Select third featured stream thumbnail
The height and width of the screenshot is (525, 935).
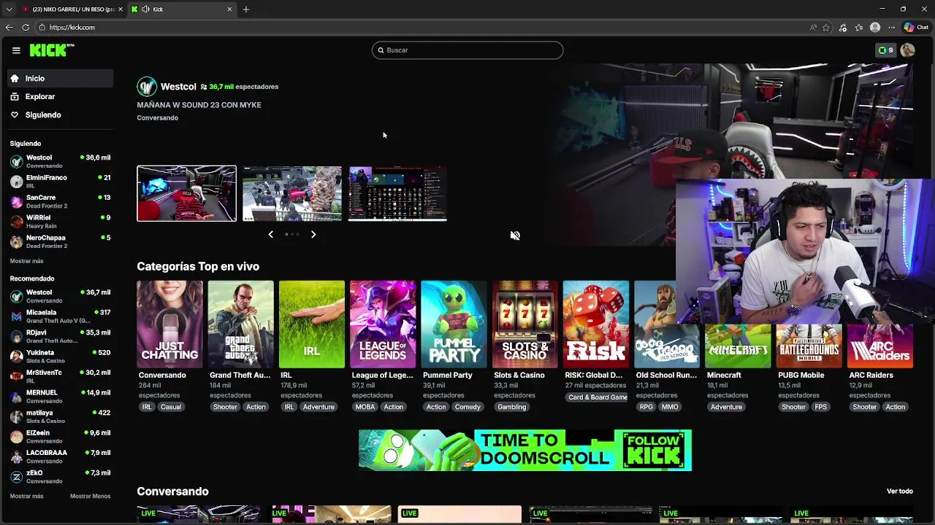[397, 193]
